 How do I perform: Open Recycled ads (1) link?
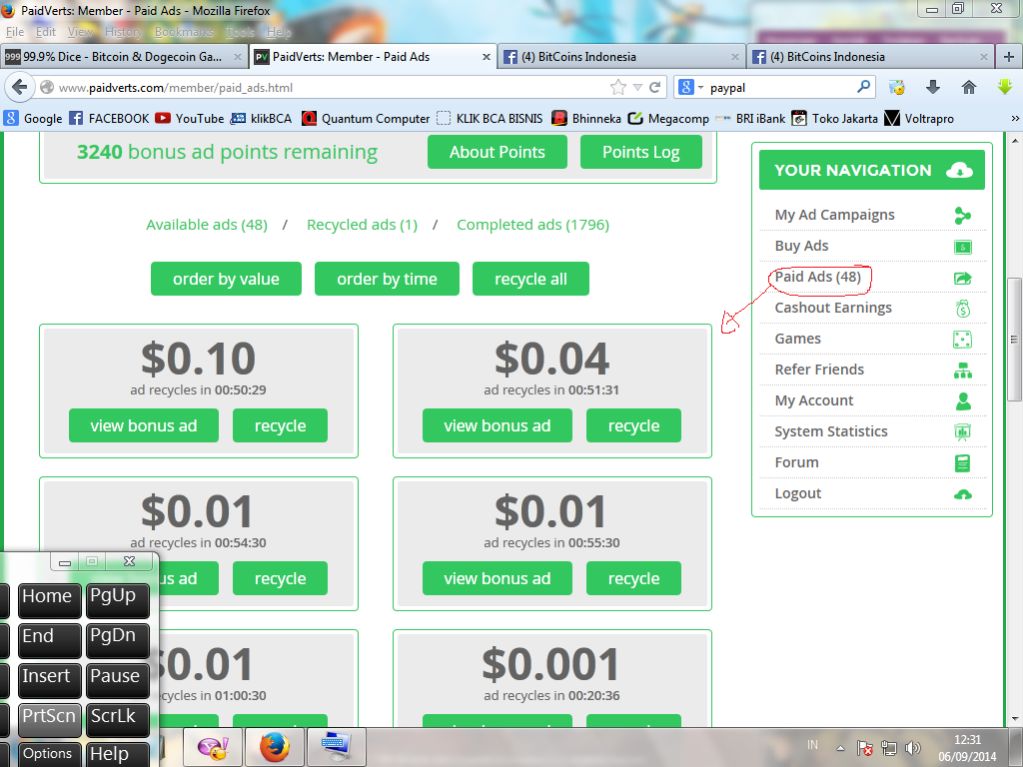click(x=362, y=225)
